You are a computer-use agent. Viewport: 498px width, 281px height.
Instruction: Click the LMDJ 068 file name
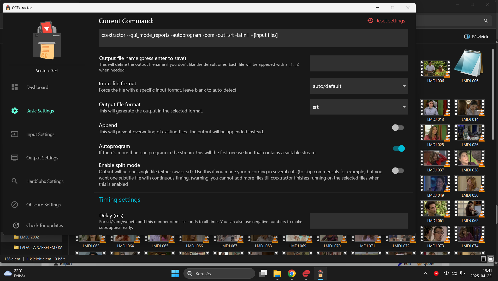263,246
